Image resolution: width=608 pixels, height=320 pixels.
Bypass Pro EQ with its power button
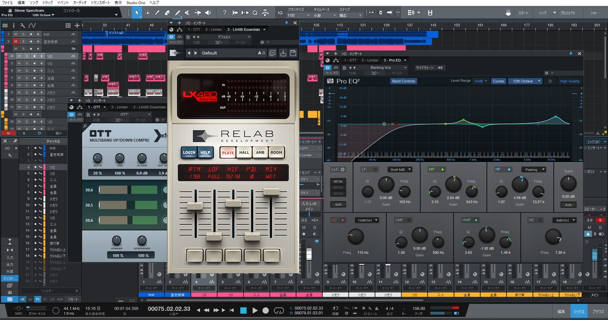(x=328, y=67)
